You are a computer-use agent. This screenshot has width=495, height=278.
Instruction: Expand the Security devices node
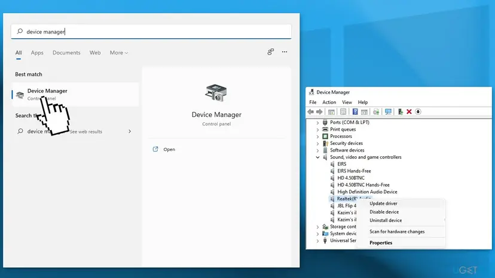(x=317, y=143)
